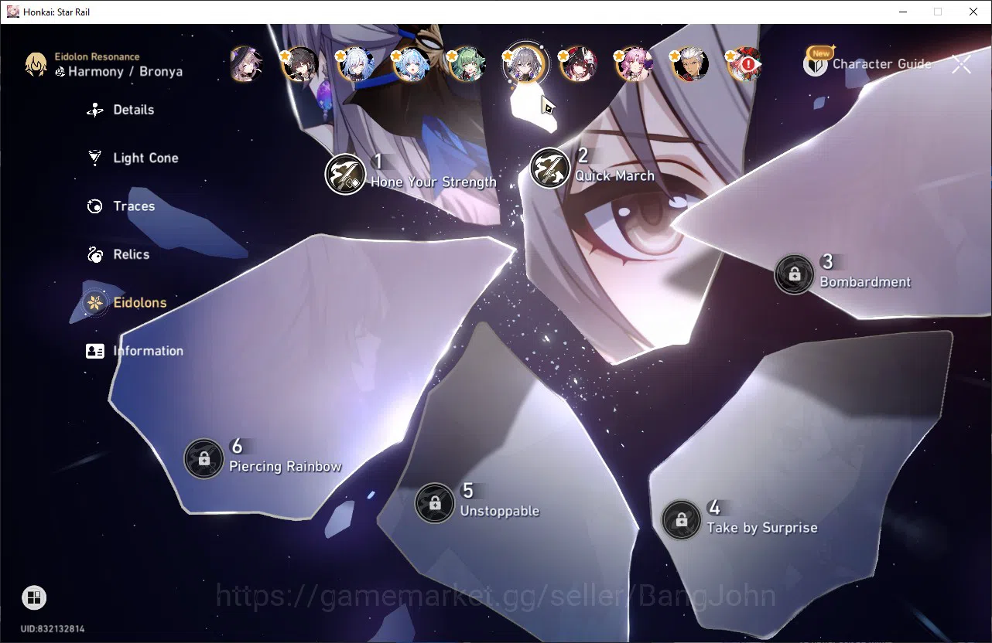The width and height of the screenshot is (992, 643).
Task: Close the Honkai: Star Rail window
Action: point(973,12)
